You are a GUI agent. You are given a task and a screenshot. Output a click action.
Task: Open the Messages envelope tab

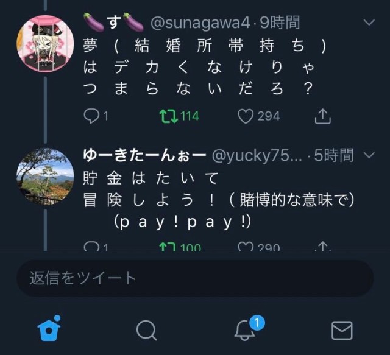click(342, 331)
